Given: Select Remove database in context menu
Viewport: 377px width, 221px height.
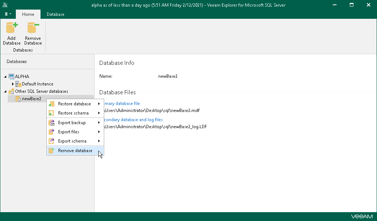Looking at the screenshot, I should pos(75,151).
